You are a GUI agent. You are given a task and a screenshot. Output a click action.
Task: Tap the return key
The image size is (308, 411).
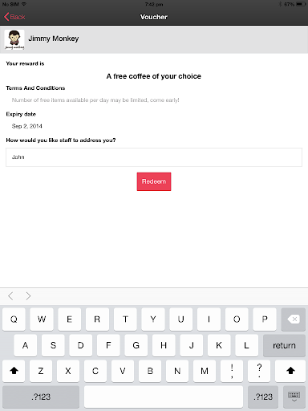tap(284, 345)
